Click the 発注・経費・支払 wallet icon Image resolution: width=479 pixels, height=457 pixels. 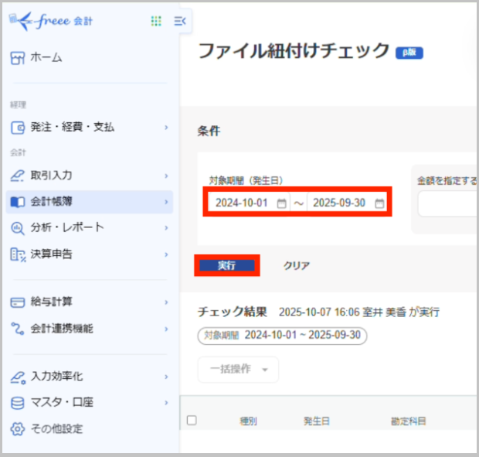click(18, 128)
